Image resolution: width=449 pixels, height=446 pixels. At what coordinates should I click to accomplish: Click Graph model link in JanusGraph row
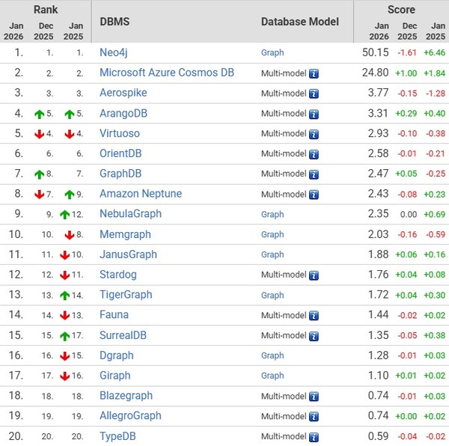tap(272, 254)
